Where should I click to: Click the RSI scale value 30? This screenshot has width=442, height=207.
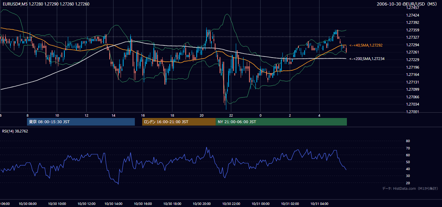(408, 176)
